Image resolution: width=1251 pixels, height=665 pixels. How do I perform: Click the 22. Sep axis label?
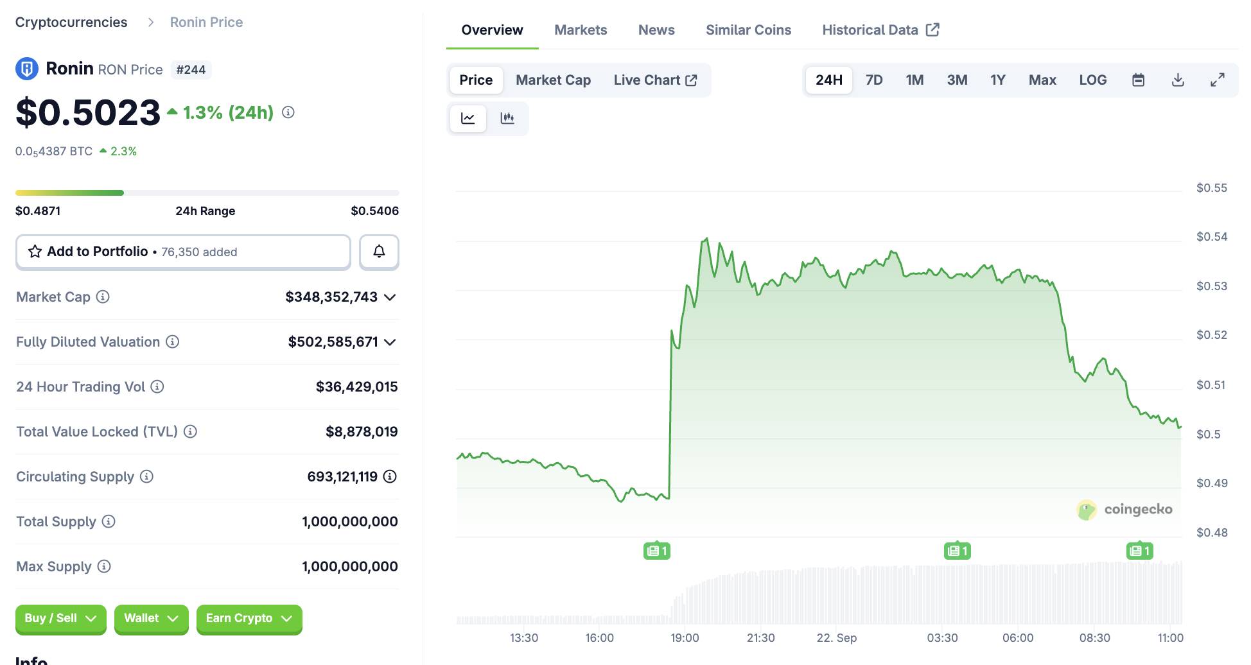[x=837, y=637]
